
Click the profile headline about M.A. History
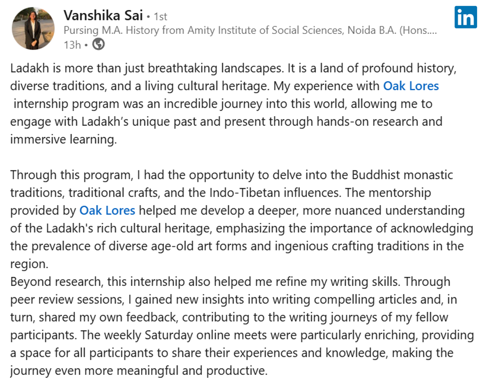click(250, 30)
